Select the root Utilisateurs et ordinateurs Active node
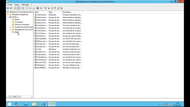The width and height of the screenshot is (190, 107). pyautogui.click(x=21, y=12)
